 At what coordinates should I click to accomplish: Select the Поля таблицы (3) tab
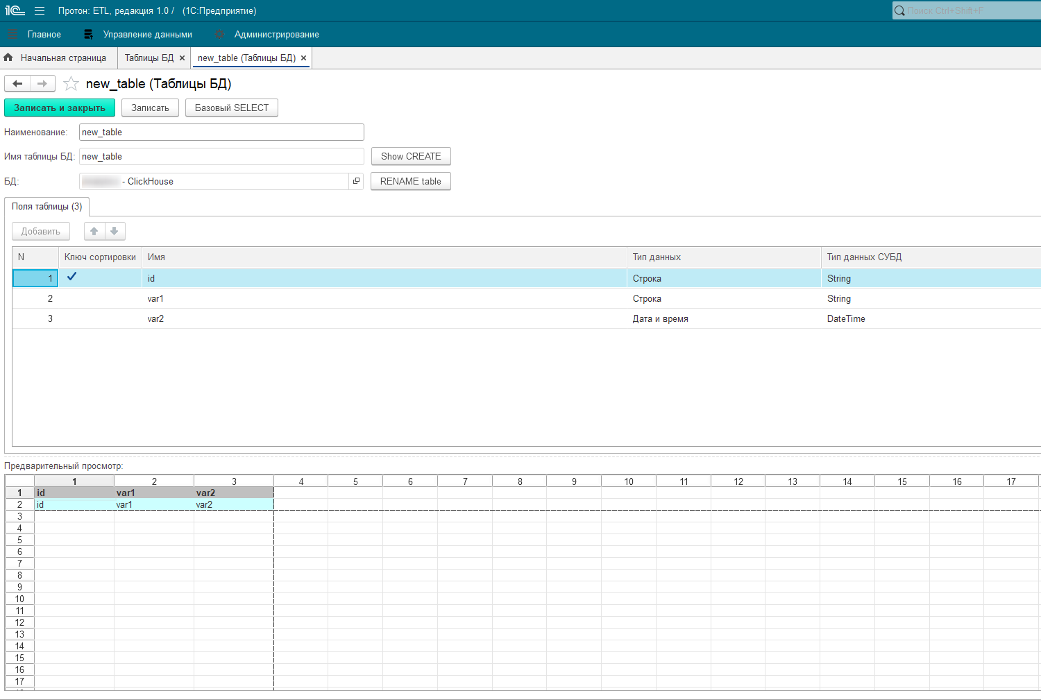pyautogui.click(x=47, y=206)
